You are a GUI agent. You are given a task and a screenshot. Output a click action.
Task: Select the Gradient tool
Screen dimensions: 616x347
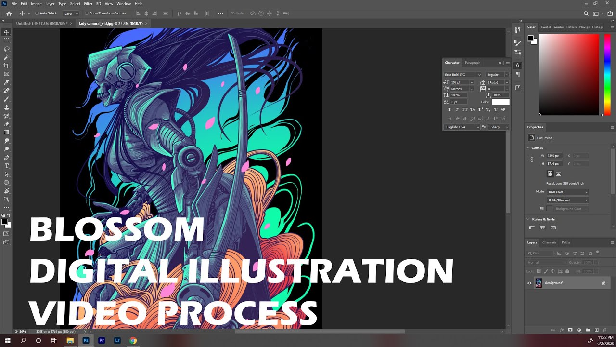pyautogui.click(x=6, y=133)
